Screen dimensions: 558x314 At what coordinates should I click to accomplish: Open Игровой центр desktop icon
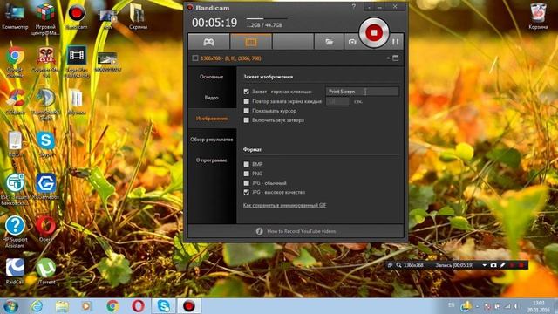tap(45, 18)
